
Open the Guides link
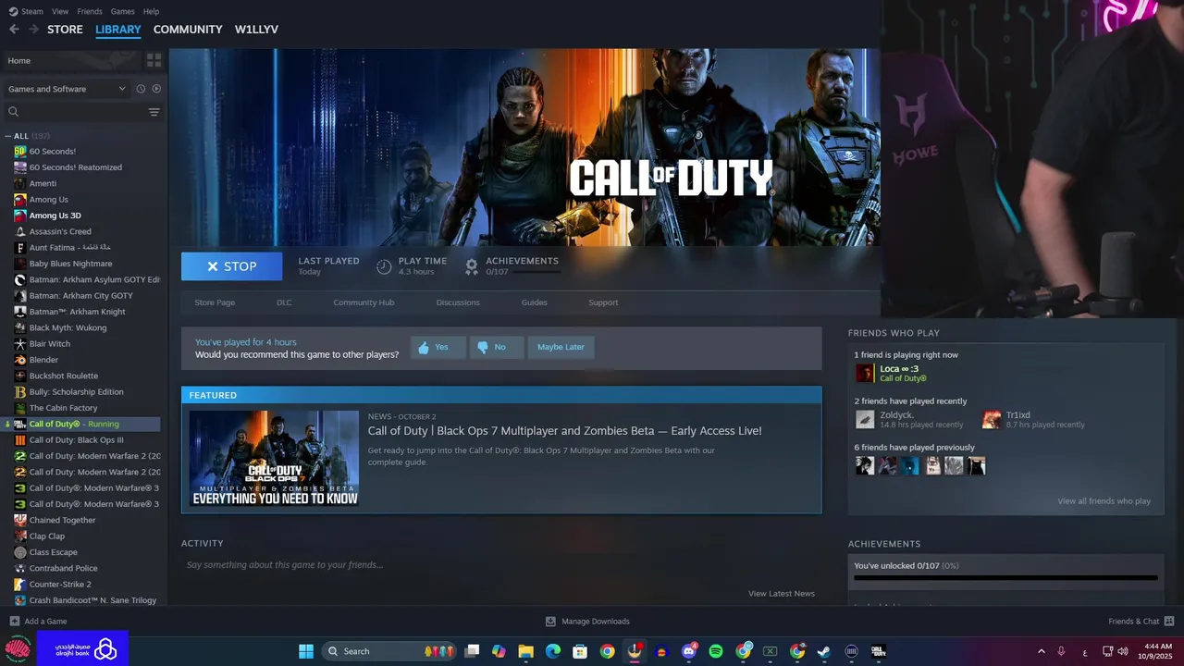[534, 302]
